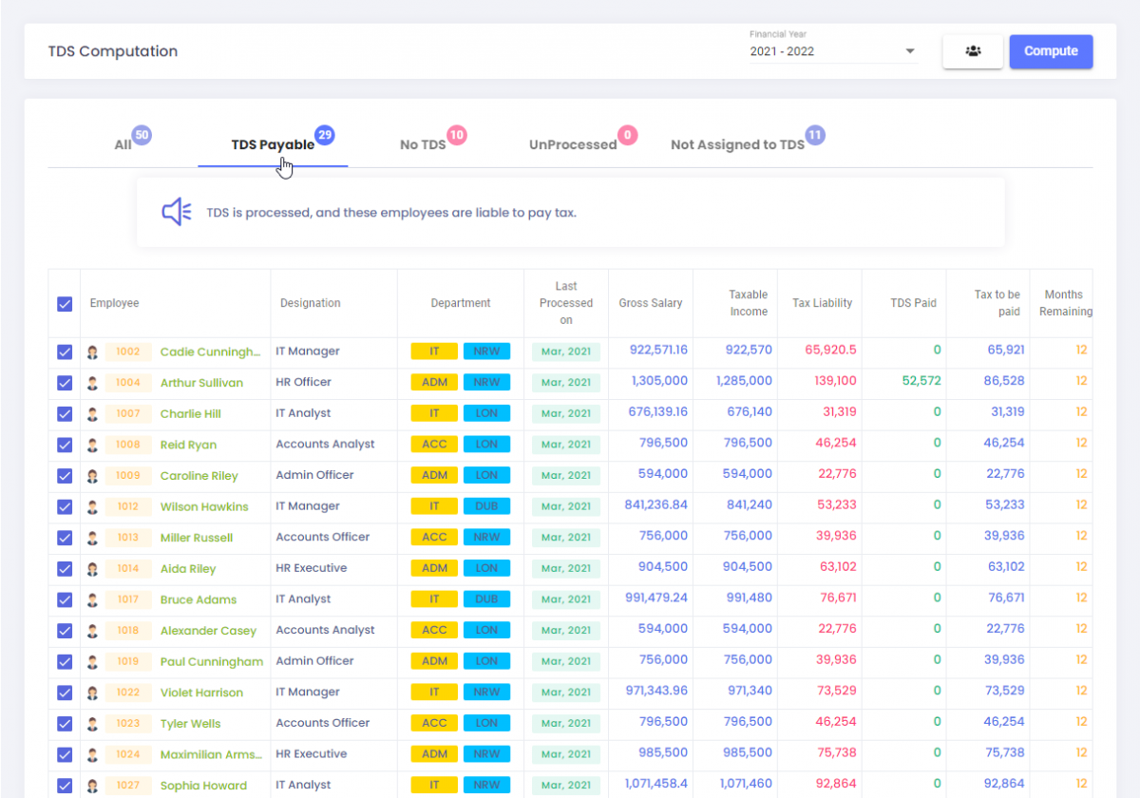Open the Not Assigned to TDS tab

737,145
